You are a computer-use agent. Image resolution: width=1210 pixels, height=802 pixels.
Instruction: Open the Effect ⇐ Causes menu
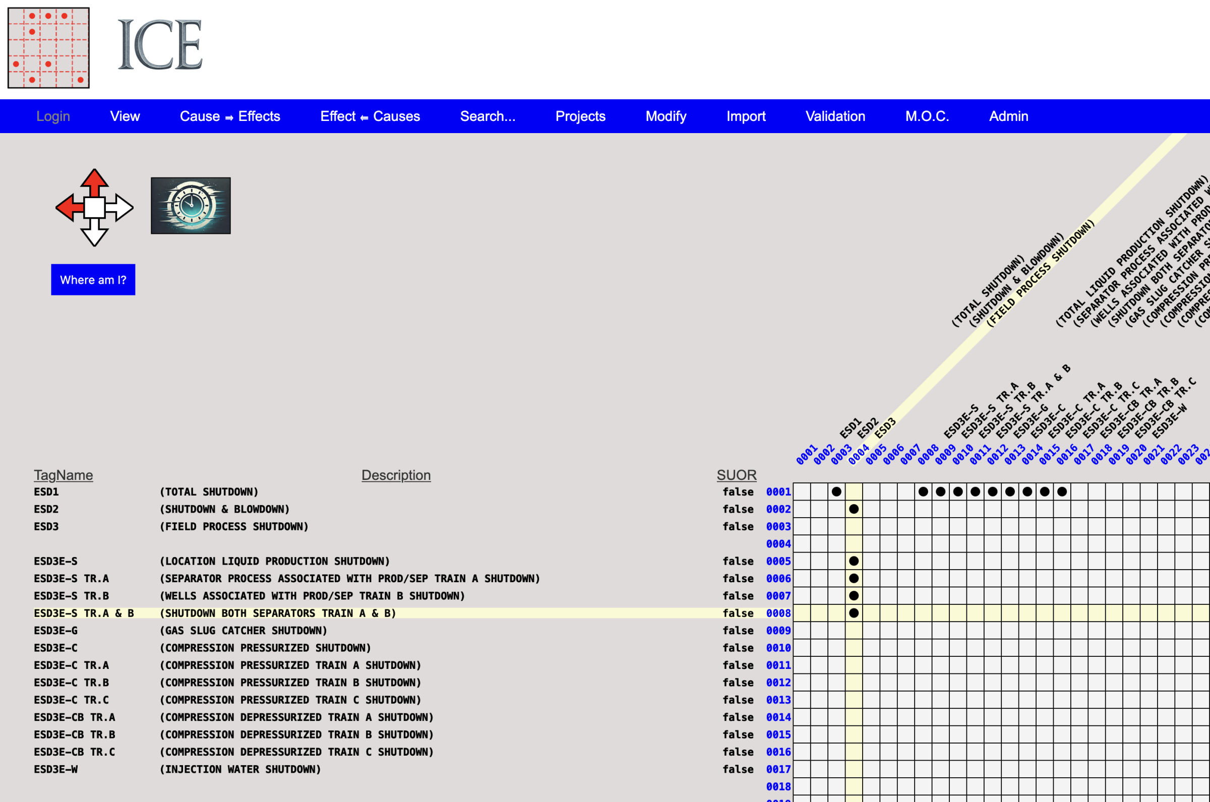[x=370, y=116]
